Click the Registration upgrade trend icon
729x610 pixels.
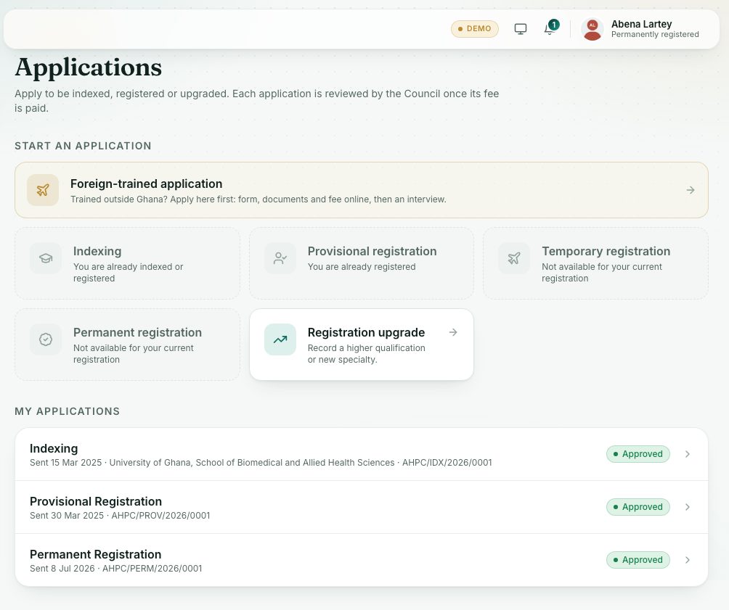point(280,339)
